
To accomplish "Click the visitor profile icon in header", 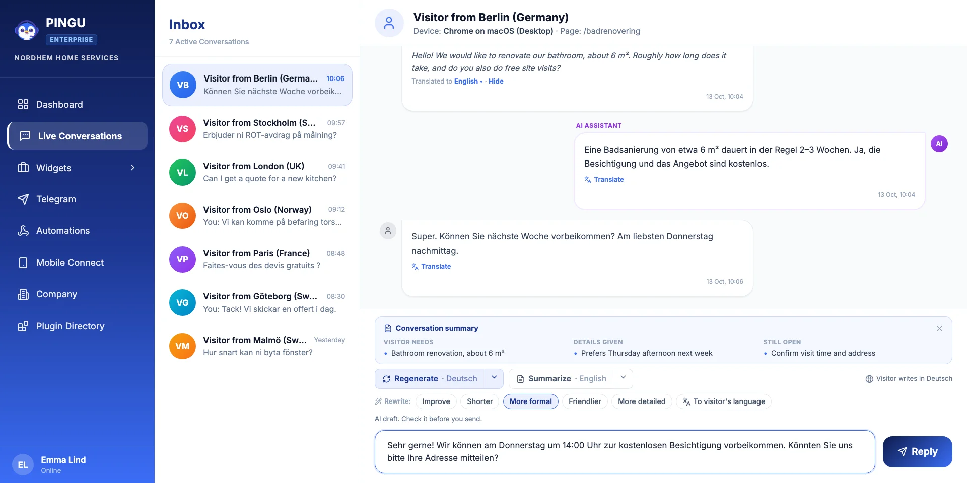I will pos(389,23).
